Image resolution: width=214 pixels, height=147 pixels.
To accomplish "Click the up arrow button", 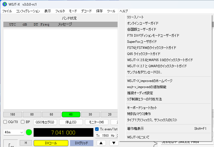I will (101, 143).
